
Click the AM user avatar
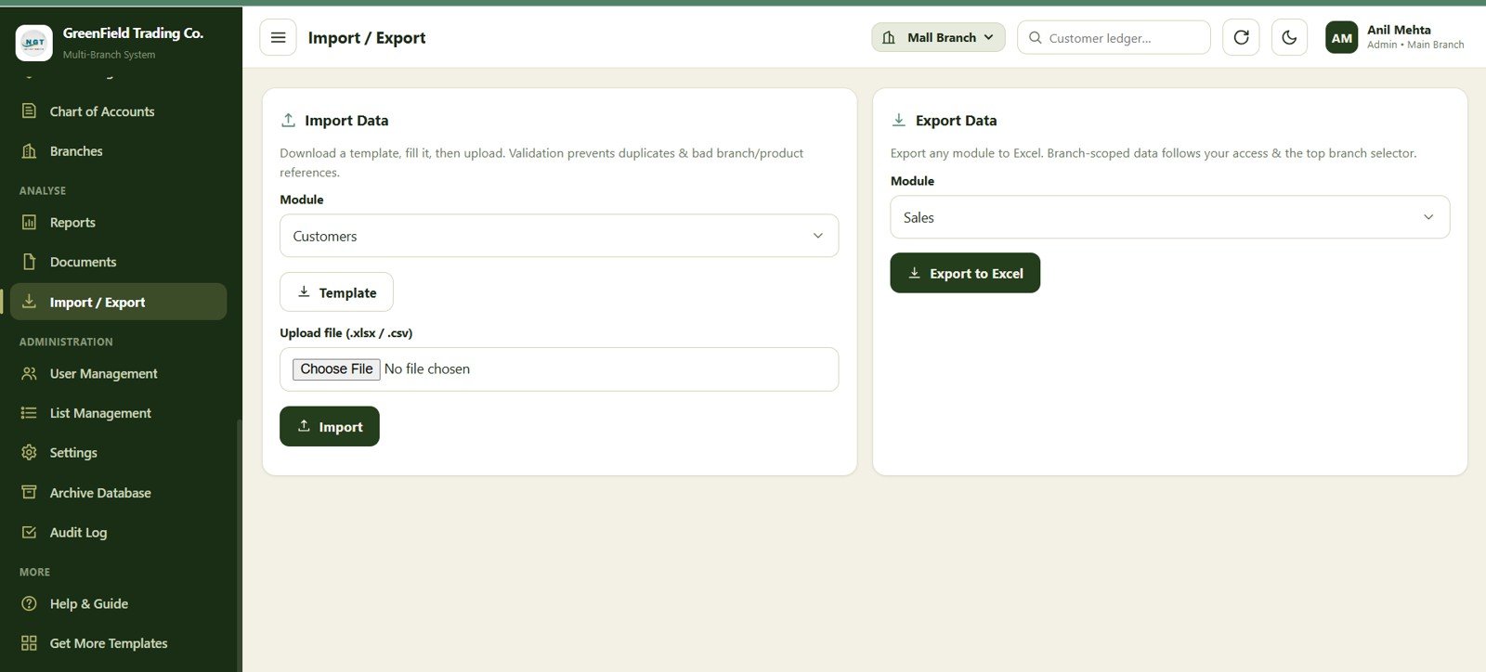(x=1341, y=38)
